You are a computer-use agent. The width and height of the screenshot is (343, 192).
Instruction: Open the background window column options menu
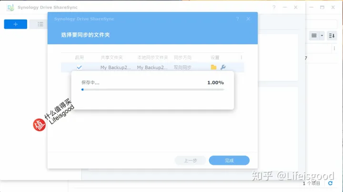(x=334, y=49)
